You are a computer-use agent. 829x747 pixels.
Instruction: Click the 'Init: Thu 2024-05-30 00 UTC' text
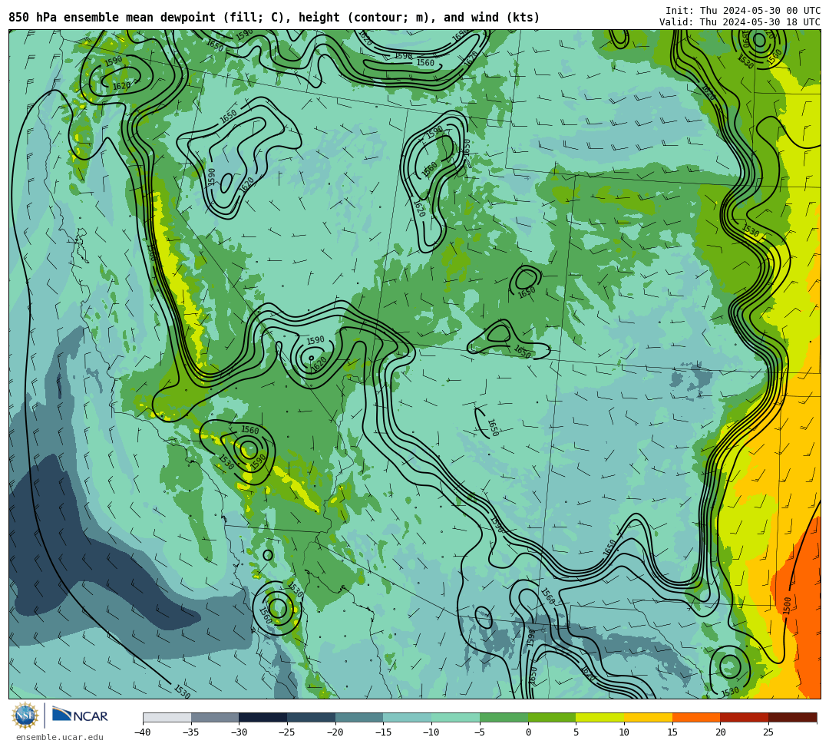click(x=743, y=11)
